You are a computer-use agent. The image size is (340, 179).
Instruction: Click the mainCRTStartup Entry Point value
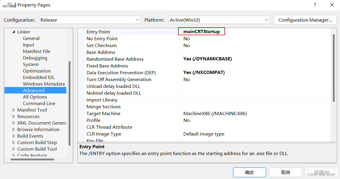click(x=202, y=32)
